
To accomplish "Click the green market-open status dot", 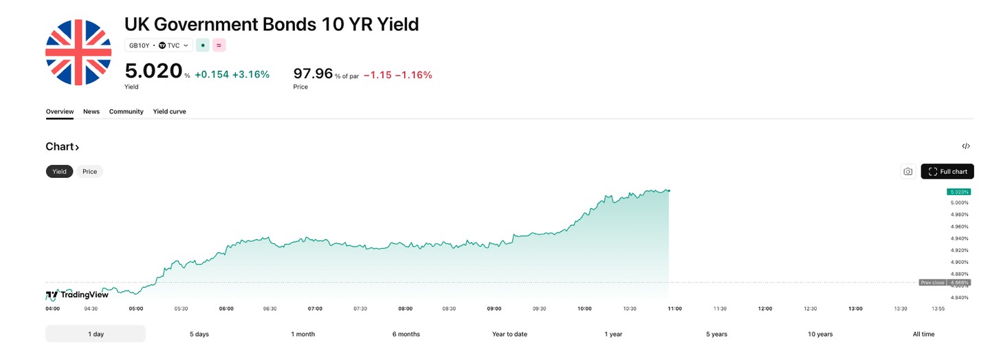I will click(203, 45).
